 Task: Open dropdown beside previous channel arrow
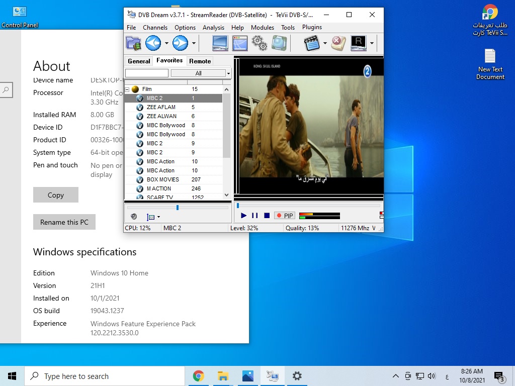pyautogui.click(x=166, y=43)
